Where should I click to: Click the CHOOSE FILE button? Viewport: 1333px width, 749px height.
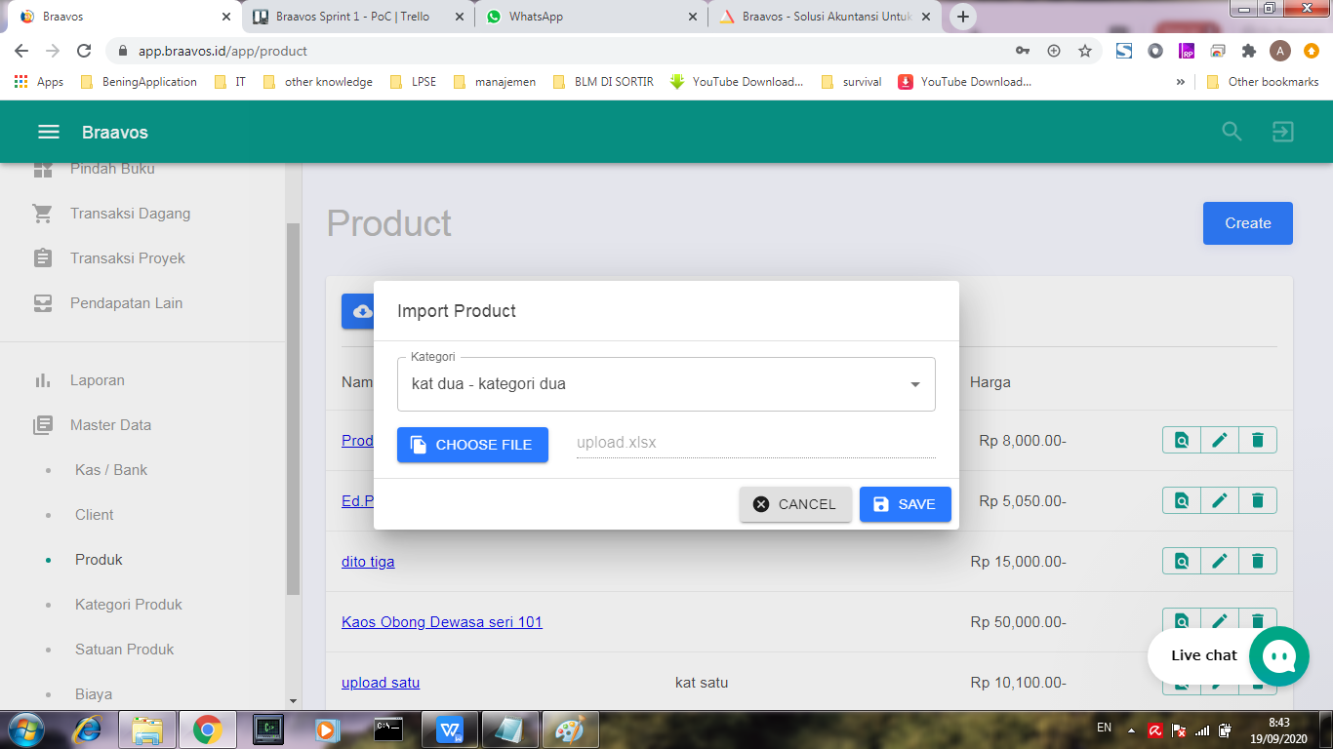click(x=472, y=445)
